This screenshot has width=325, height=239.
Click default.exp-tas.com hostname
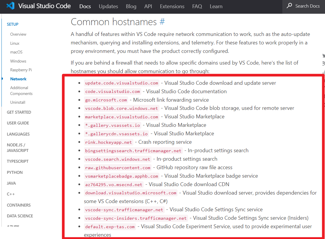click(110, 227)
